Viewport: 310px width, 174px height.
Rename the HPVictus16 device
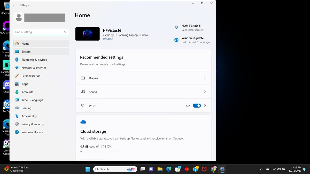[x=108, y=39]
